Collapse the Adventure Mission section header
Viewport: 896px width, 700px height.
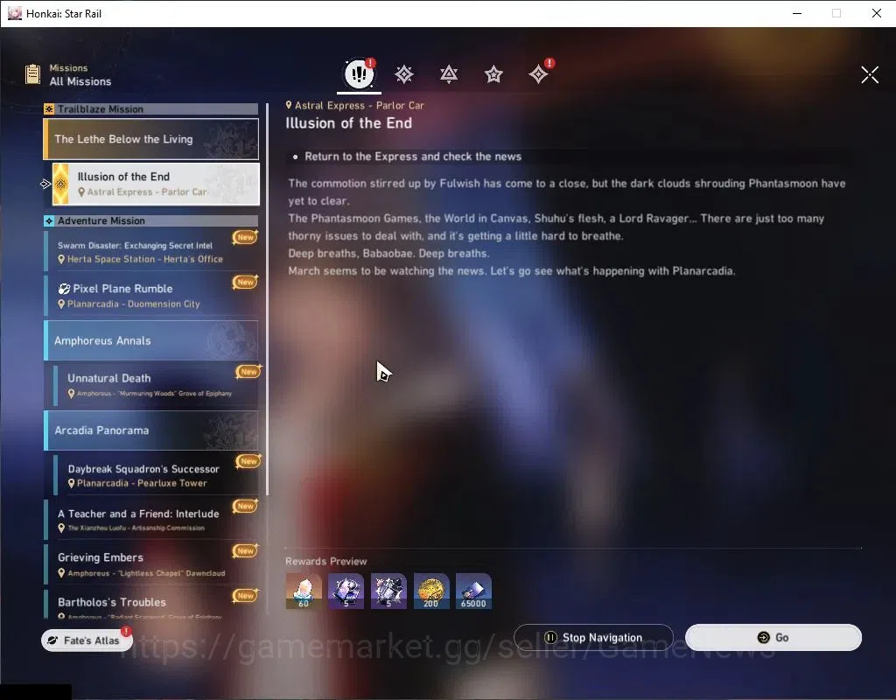click(x=150, y=220)
